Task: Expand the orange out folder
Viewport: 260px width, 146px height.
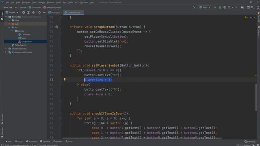Action: pos(9,24)
